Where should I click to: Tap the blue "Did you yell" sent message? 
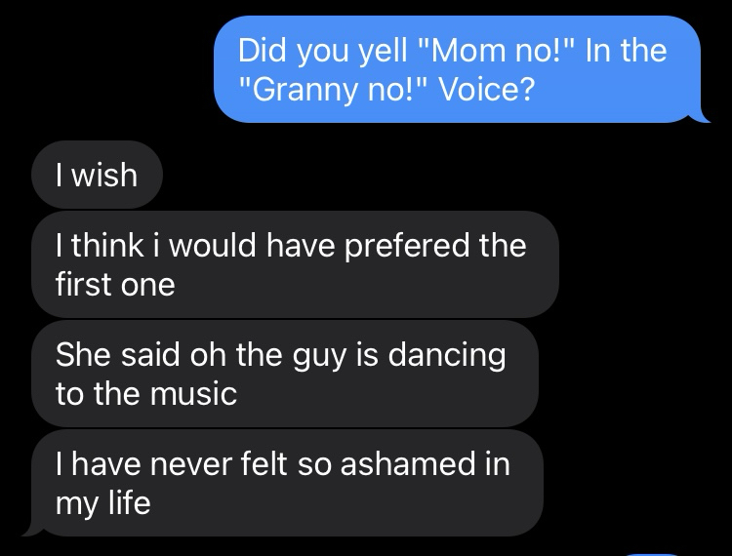[457, 69]
